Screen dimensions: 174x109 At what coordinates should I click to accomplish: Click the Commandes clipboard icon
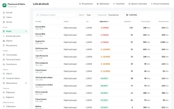4,55
